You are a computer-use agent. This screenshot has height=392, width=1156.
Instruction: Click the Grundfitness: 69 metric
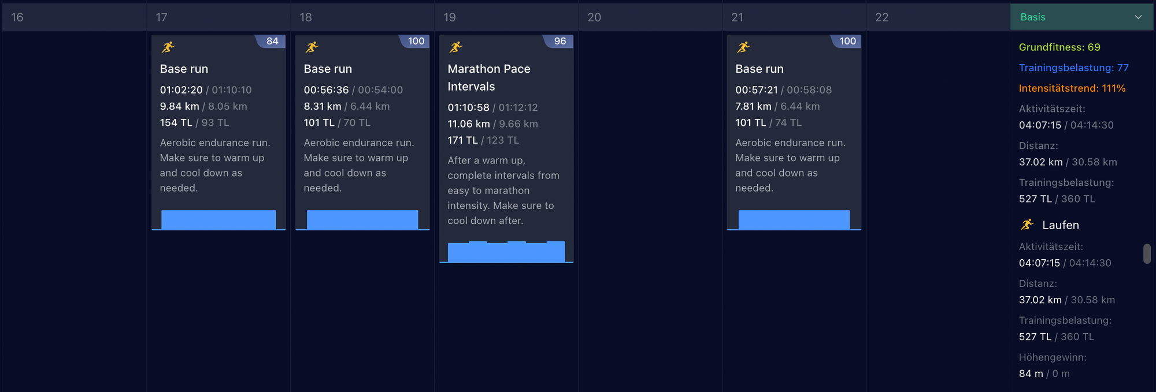point(1059,47)
